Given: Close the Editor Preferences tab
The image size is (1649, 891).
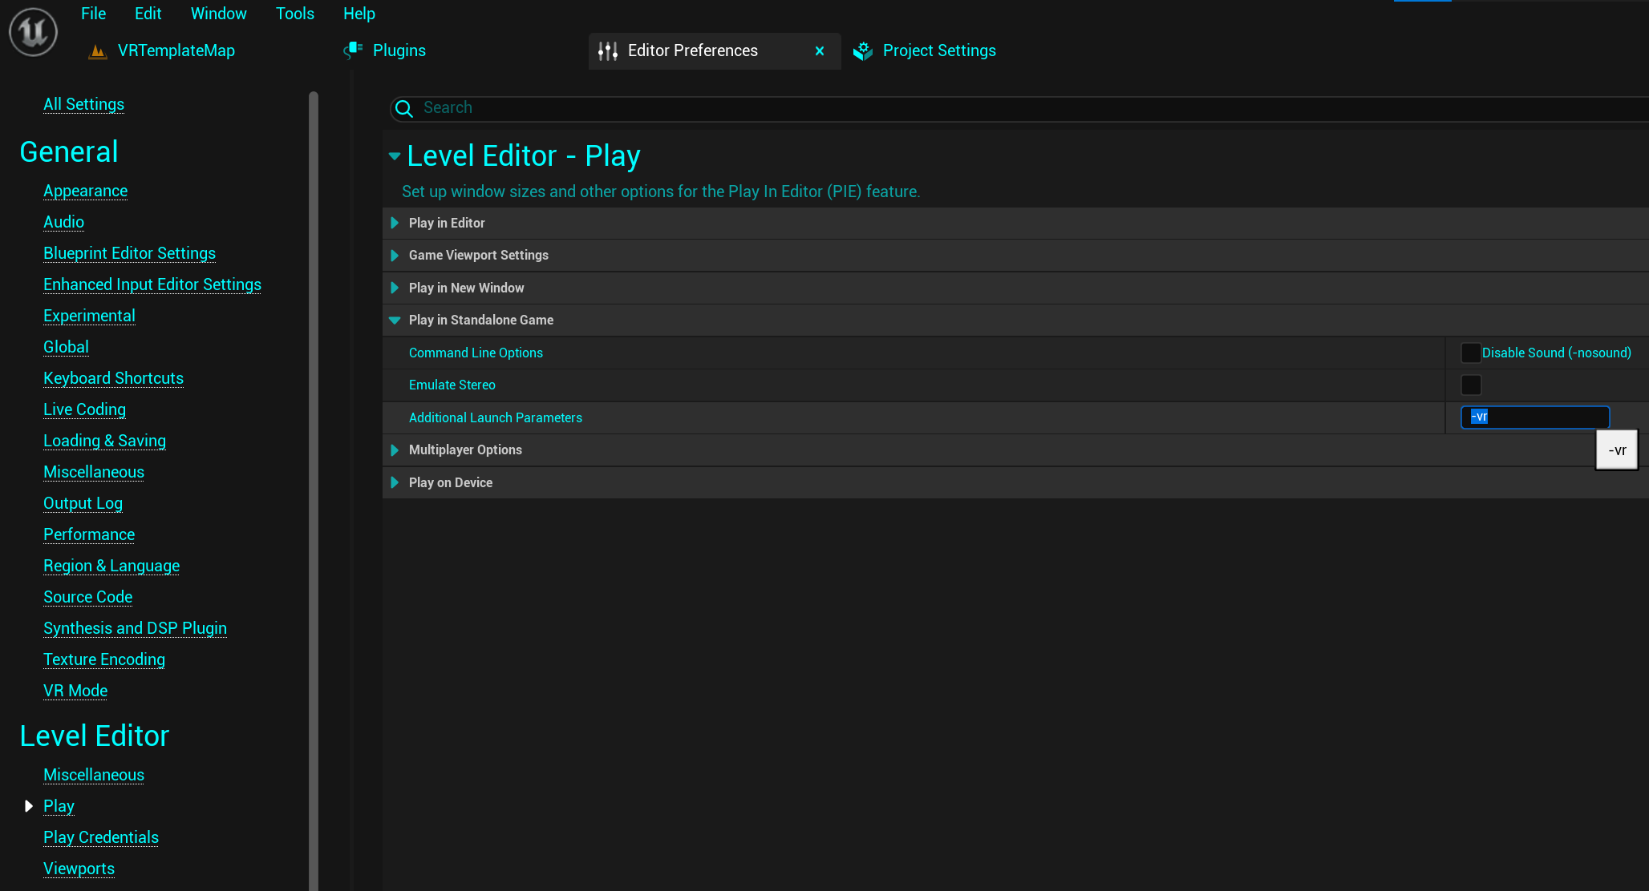Looking at the screenshot, I should pos(820,50).
